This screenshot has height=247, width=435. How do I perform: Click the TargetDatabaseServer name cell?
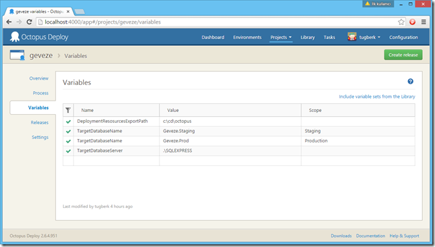coord(116,150)
